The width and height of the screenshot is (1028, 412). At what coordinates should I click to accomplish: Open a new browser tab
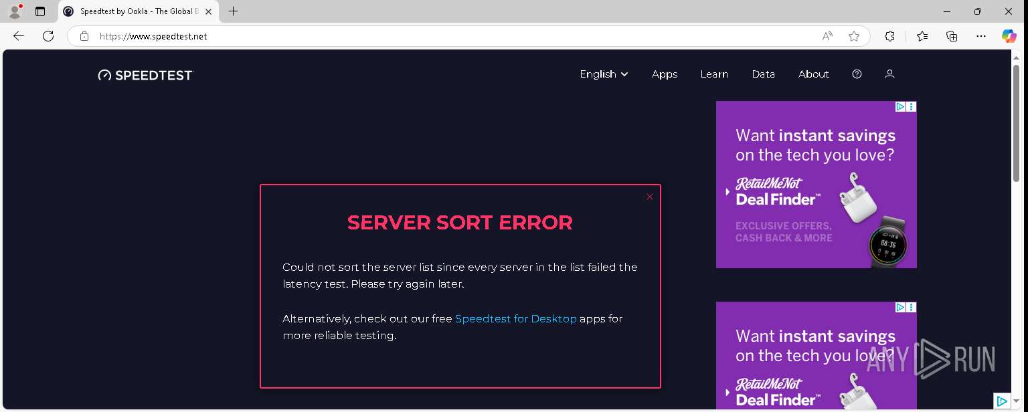coord(233,11)
